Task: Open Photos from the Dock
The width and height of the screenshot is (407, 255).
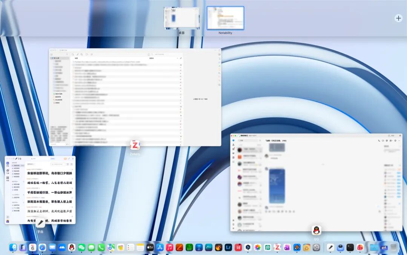Action: pos(258,247)
